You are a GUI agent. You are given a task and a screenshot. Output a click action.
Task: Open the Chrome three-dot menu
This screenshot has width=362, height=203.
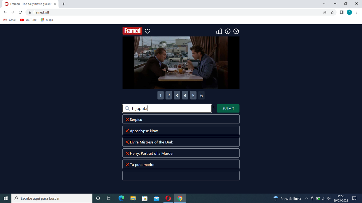(357, 12)
